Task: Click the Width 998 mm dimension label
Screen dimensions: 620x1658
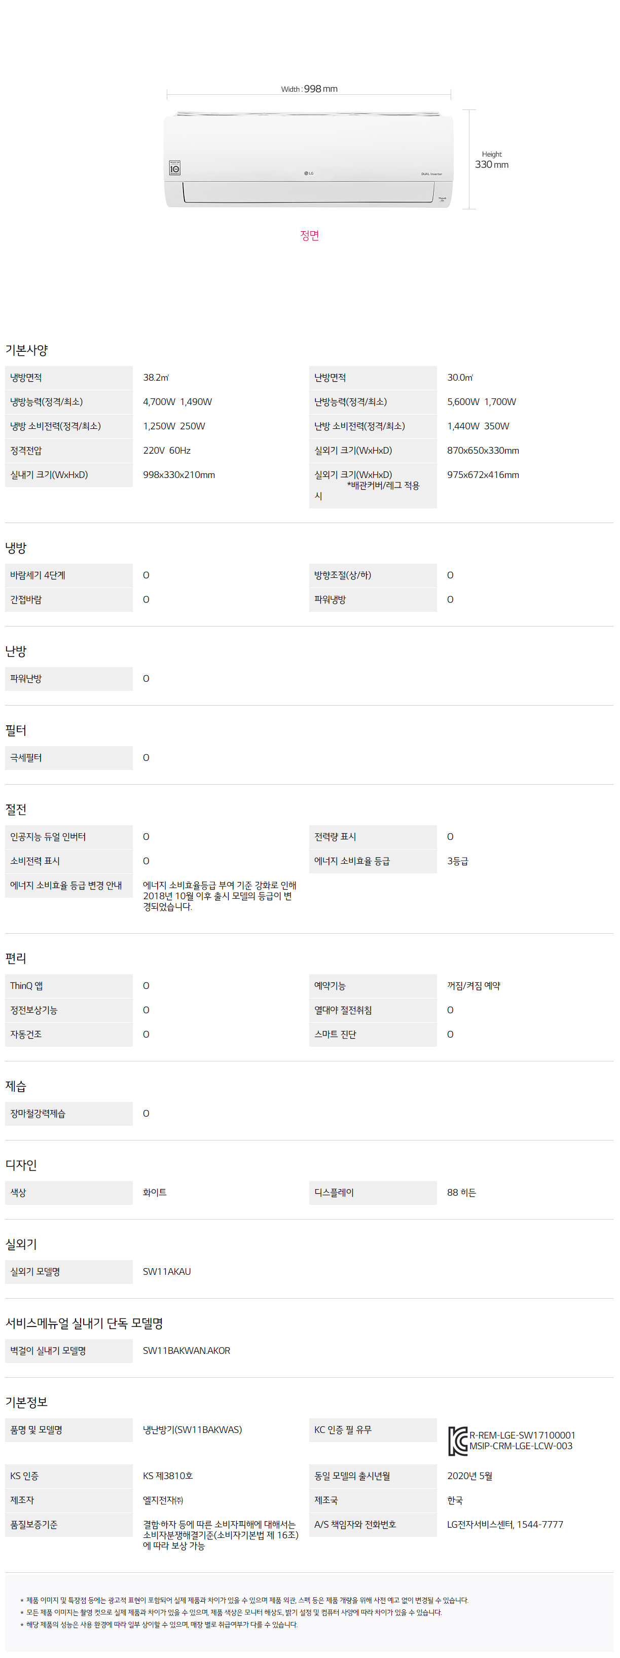Action: pos(309,89)
